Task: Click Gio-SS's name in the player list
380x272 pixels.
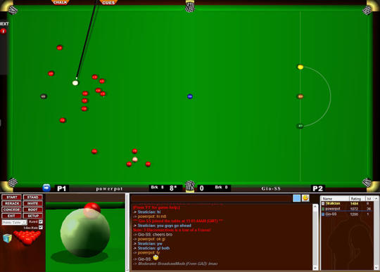Action: pos(331,214)
